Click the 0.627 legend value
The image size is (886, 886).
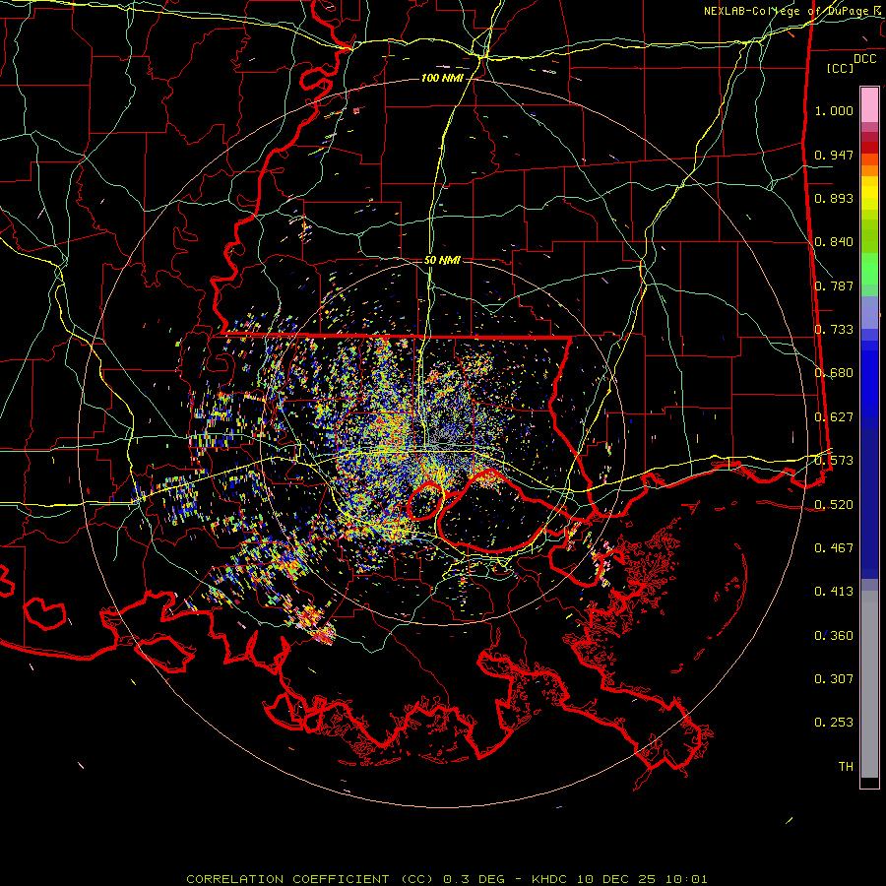pos(834,417)
